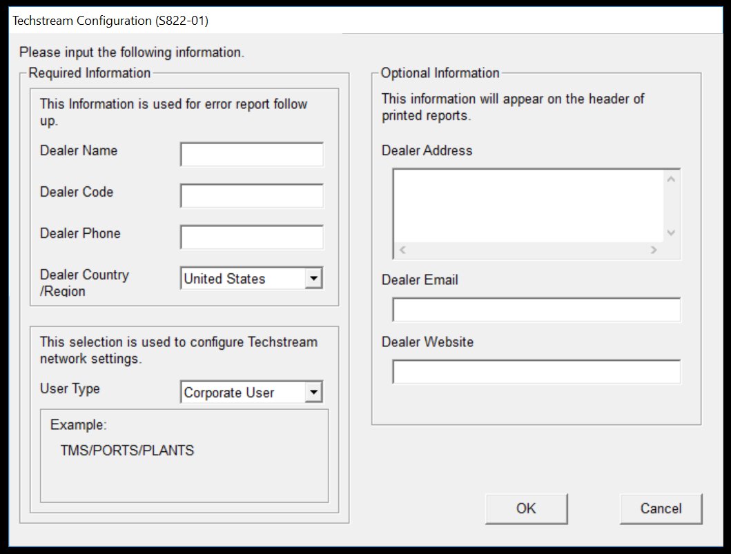Click the Dealer Name label
This screenshot has height=554, width=731.
click(78, 150)
